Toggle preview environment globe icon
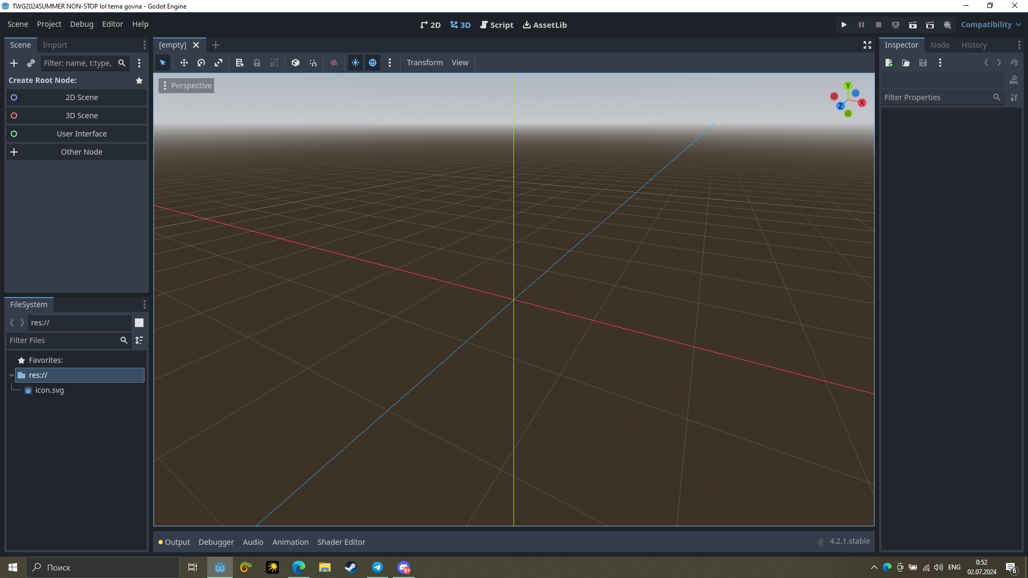Viewport: 1028px width, 578px height. tap(373, 63)
